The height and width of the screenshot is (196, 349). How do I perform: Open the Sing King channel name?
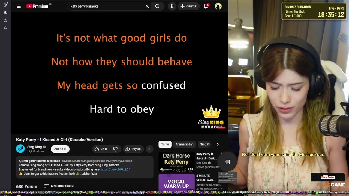(34, 147)
